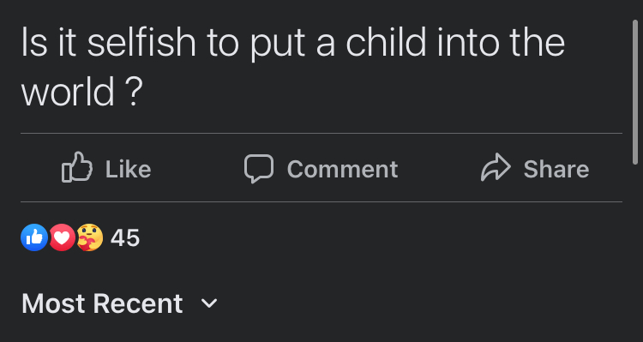Open the Most Recent sort menu
The width and height of the screenshot is (643, 342).
pos(119,304)
